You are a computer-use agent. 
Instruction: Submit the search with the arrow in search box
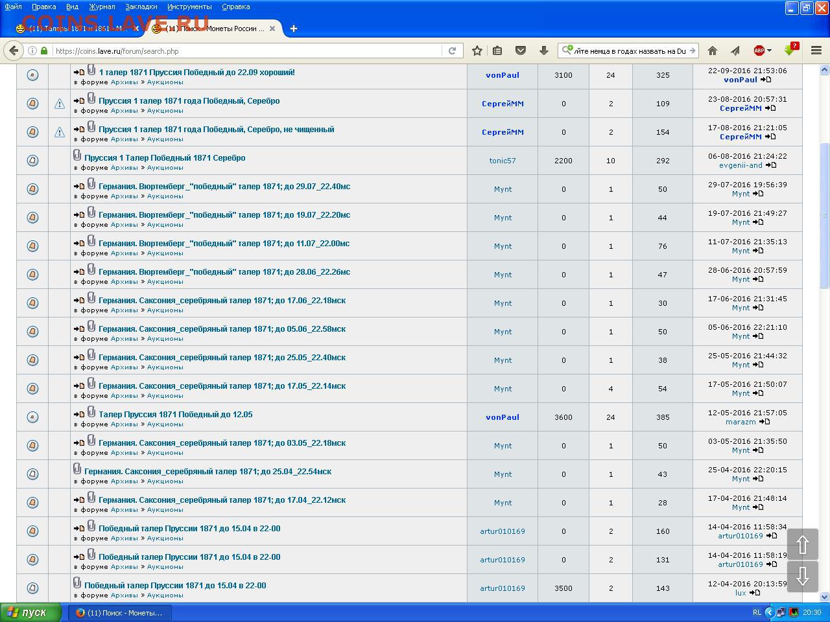point(692,51)
